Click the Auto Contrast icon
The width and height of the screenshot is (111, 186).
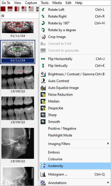[43, 81]
